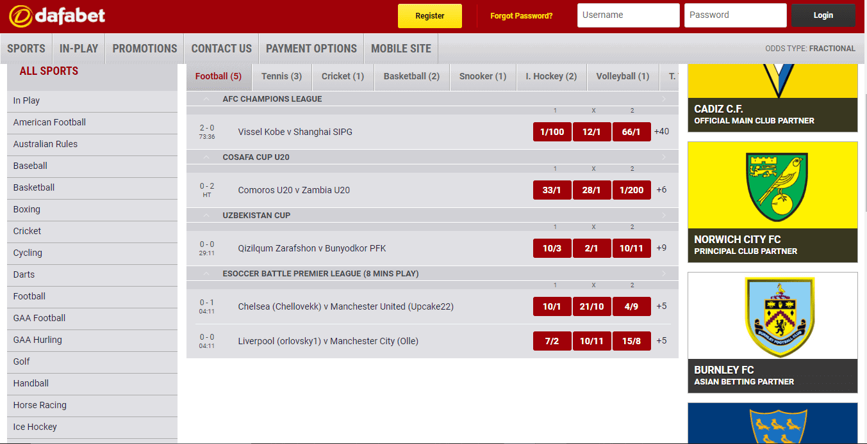The image size is (867, 444).
Task: Open Liverpool v Manchester City esoccer match
Action: pos(328,341)
